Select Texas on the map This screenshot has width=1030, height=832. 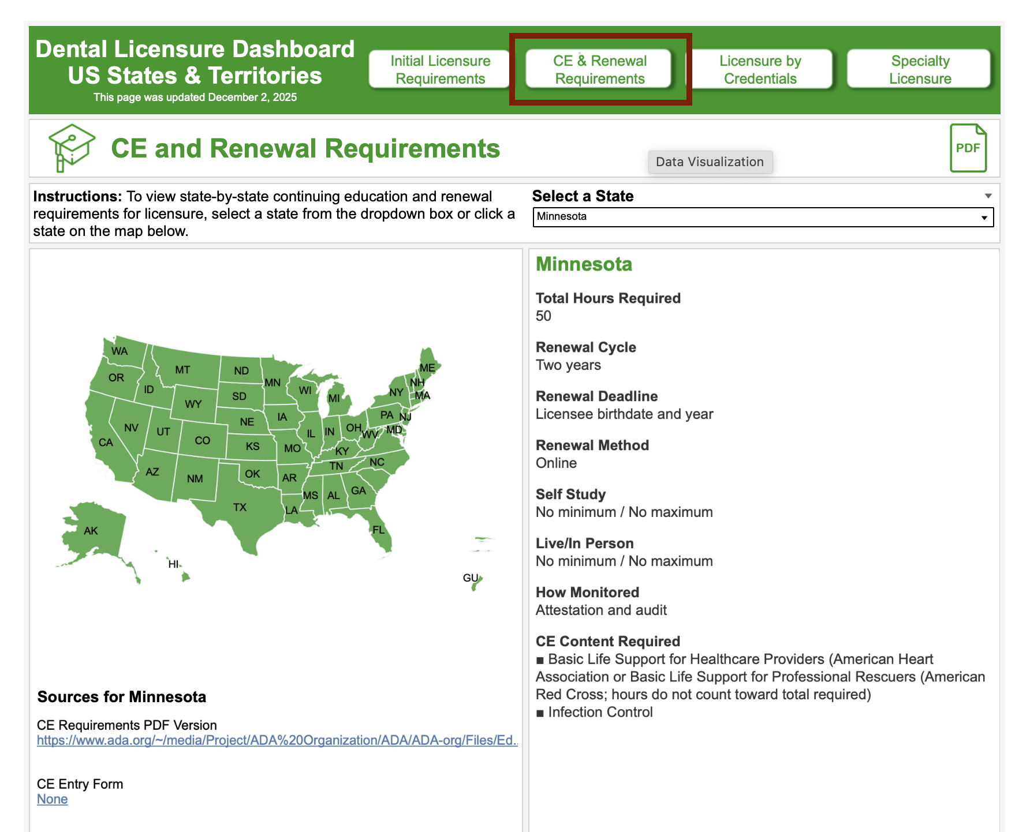(240, 507)
